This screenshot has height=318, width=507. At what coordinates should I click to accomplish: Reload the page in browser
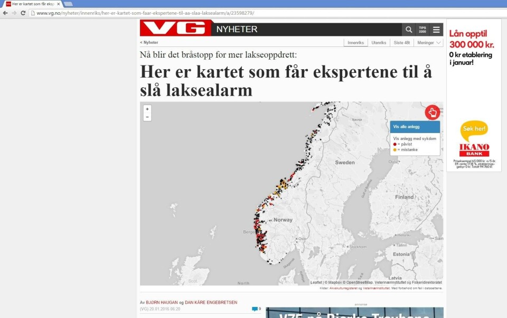point(23,13)
